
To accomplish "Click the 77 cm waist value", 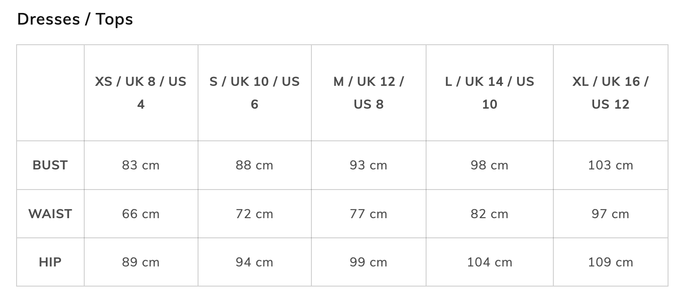I will click(x=369, y=214).
